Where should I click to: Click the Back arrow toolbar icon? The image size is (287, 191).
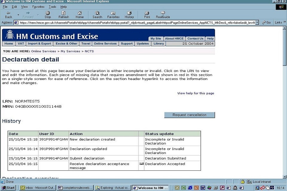(8, 13)
